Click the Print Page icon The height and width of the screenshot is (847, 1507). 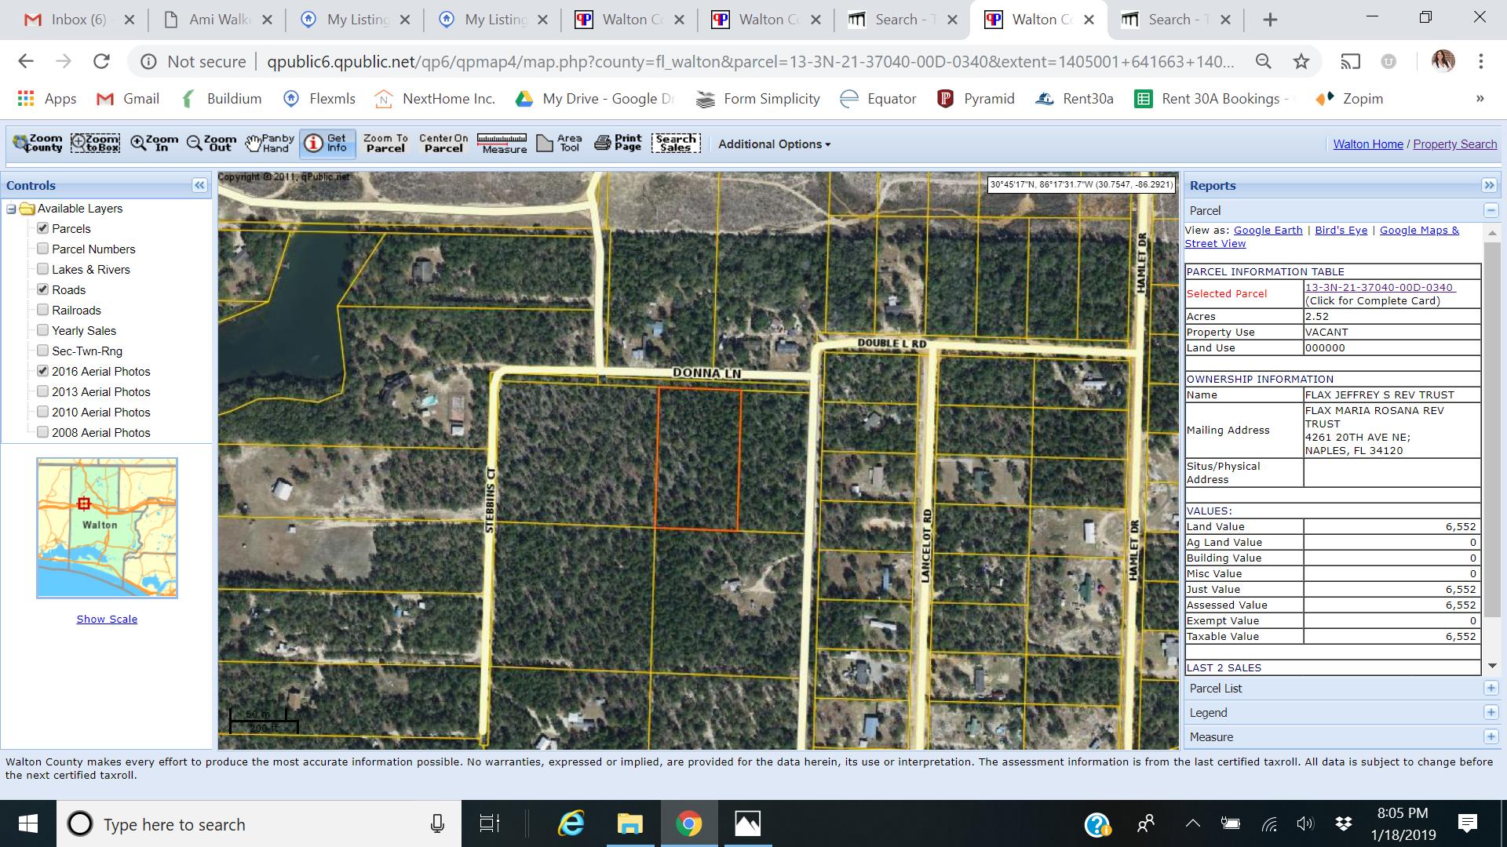pyautogui.click(x=618, y=144)
